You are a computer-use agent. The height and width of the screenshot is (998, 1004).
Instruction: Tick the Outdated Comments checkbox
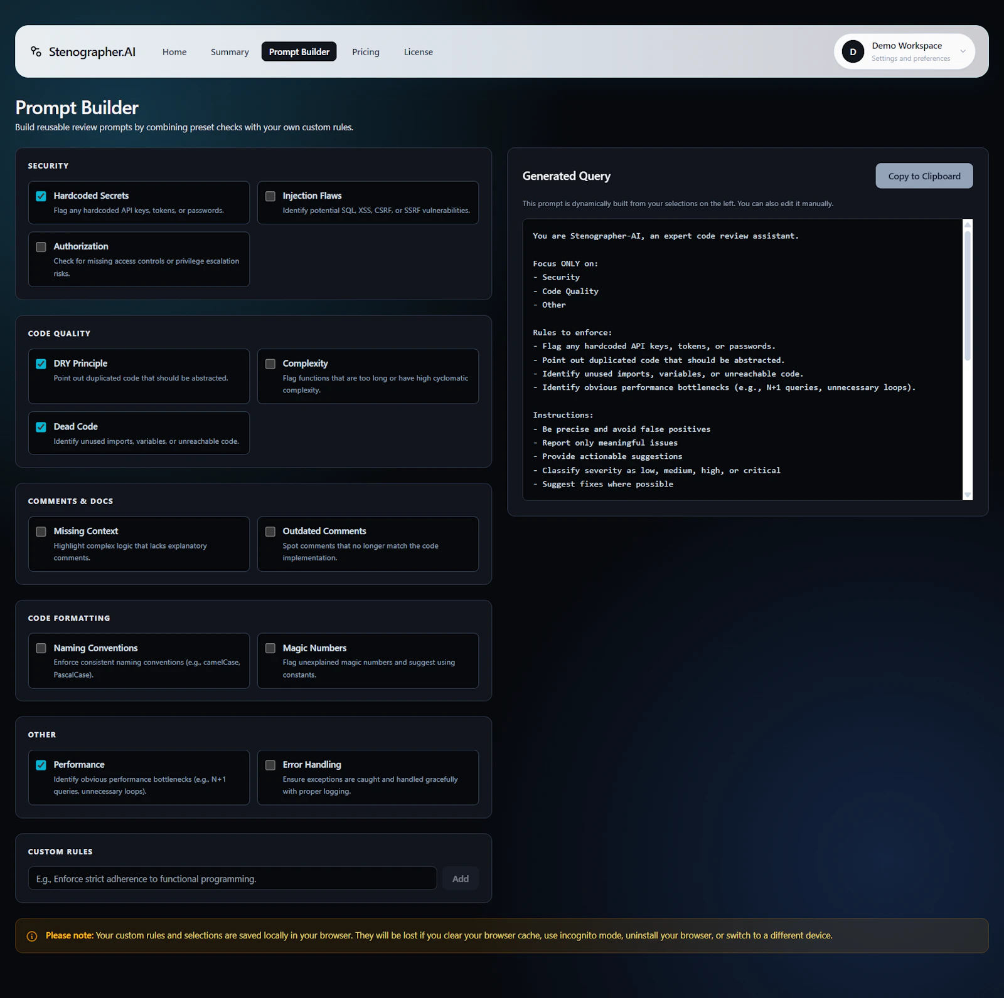point(270,532)
